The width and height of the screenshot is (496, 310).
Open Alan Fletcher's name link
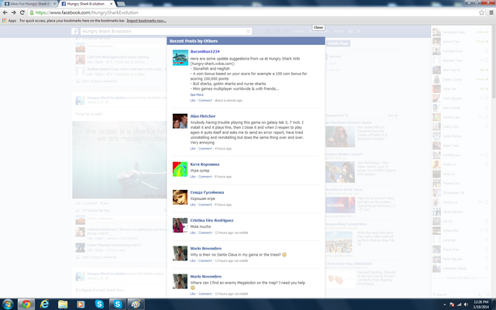click(x=203, y=116)
